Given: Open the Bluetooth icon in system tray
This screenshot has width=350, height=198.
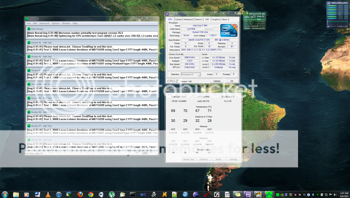Looking at the screenshot, I should pyautogui.click(x=313, y=195).
